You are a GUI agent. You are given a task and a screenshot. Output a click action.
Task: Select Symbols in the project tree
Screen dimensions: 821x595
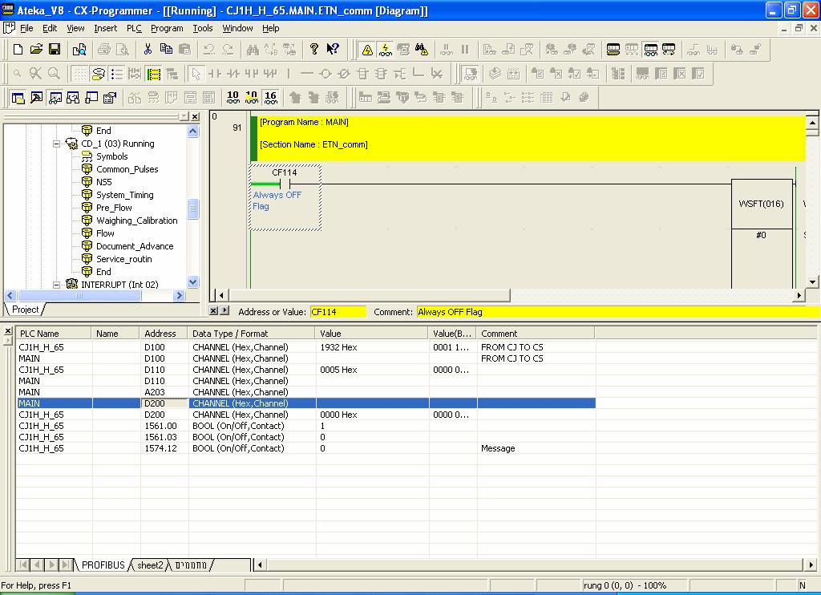(112, 156)
